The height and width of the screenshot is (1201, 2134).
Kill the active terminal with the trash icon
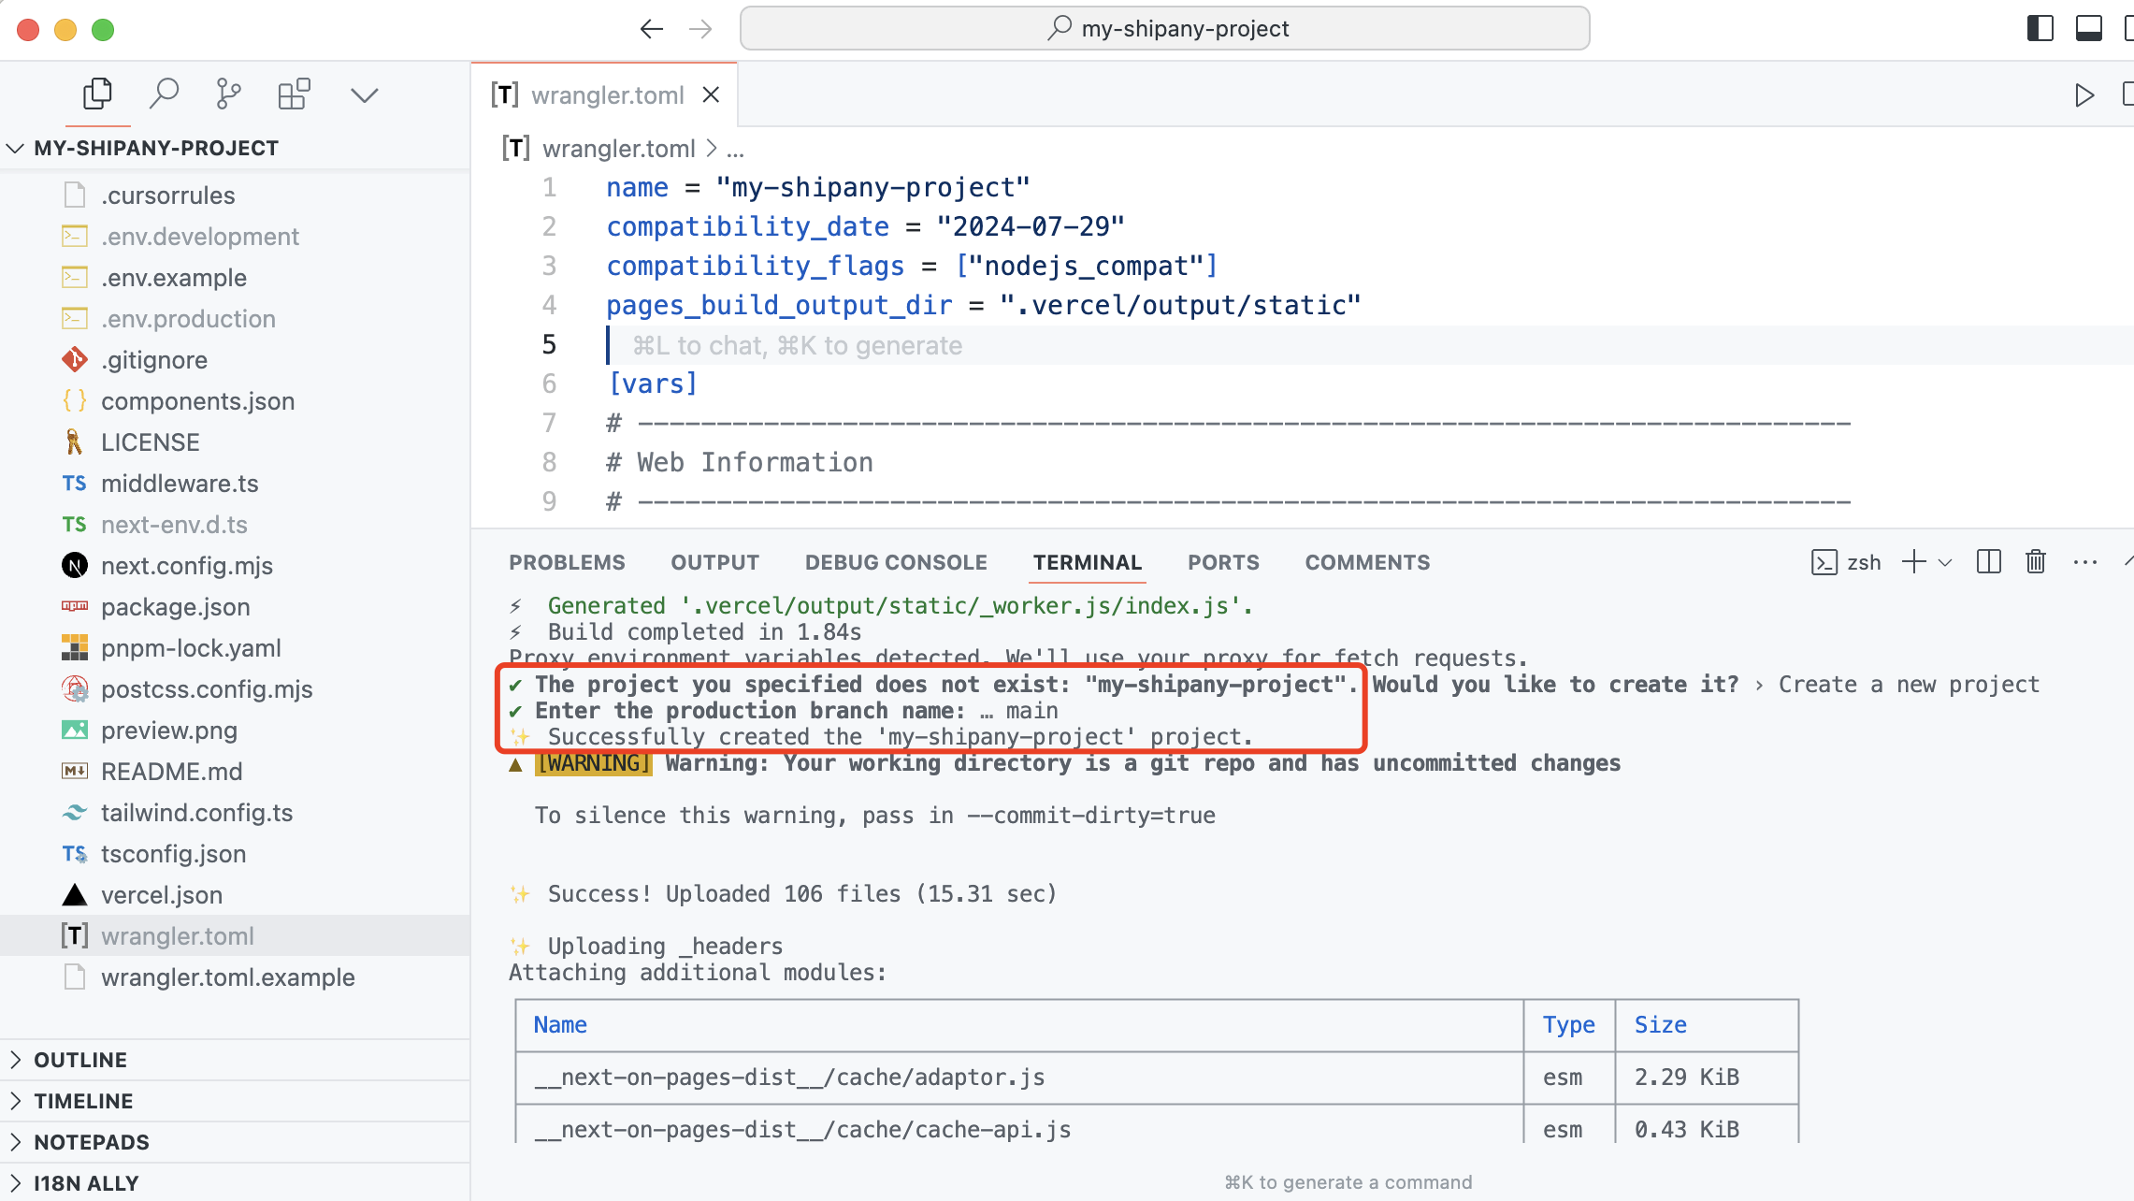coord(2036,561)
